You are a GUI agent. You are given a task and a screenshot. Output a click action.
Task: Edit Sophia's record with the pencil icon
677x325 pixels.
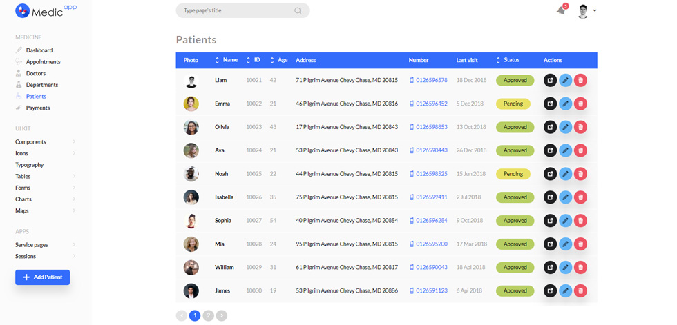pos(565,221)
